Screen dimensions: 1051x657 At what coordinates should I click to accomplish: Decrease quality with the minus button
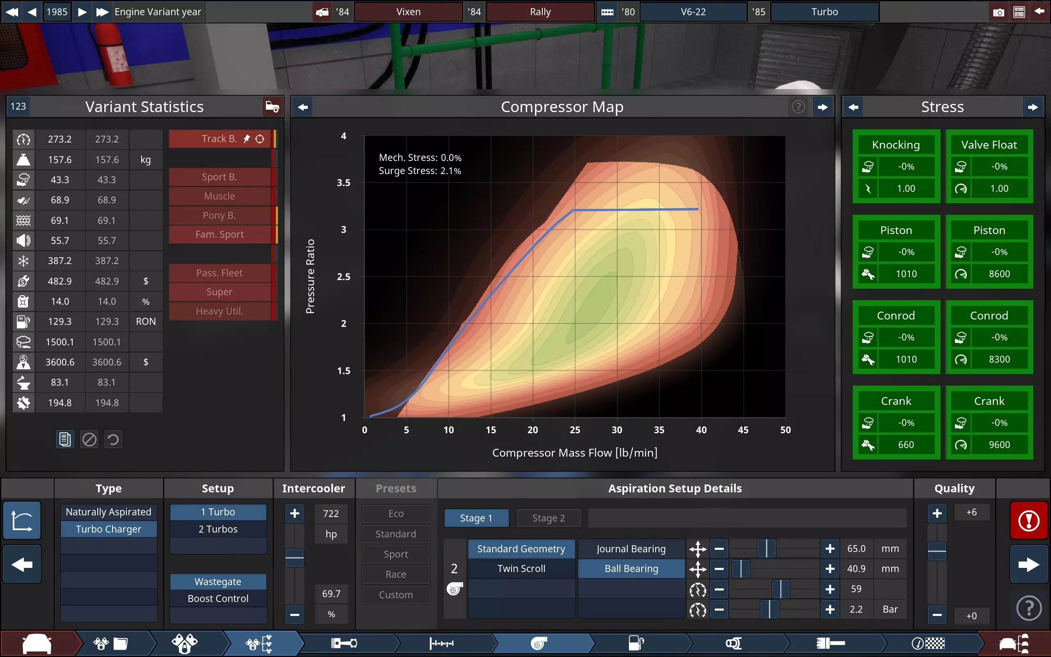937,615
